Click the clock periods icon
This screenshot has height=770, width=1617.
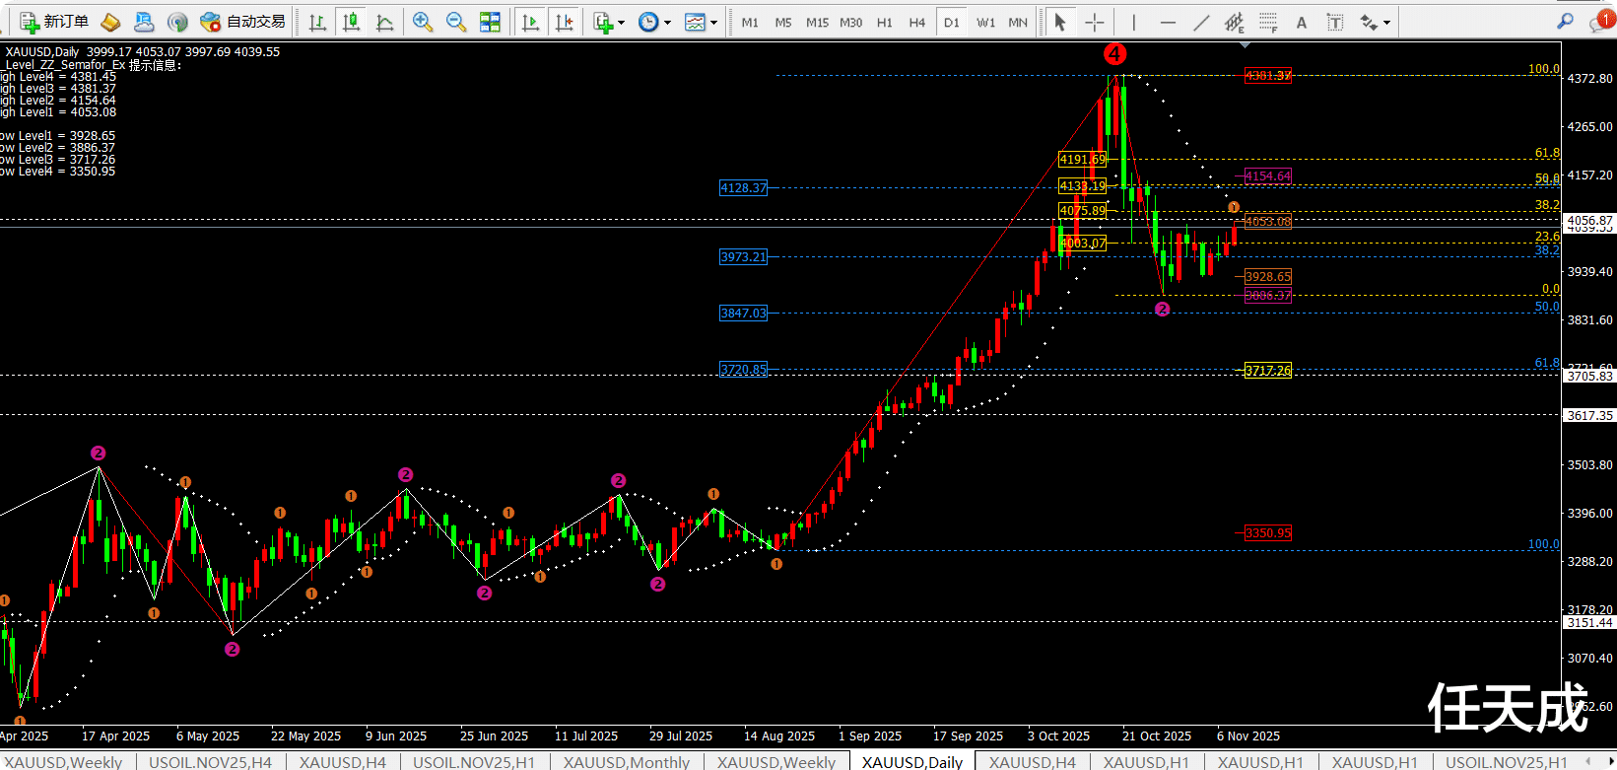point(648,21)
